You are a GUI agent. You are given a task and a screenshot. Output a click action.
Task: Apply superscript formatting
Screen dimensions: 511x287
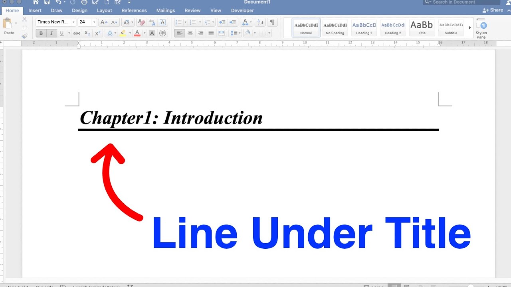click(x=98, y=33)
